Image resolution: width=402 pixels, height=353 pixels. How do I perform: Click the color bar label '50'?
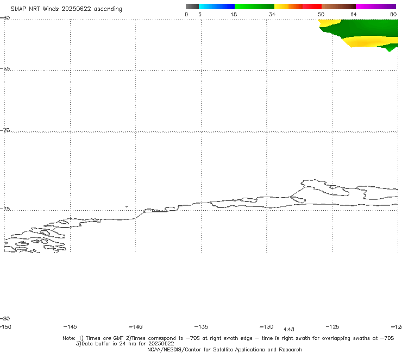(x=321, y=14)
